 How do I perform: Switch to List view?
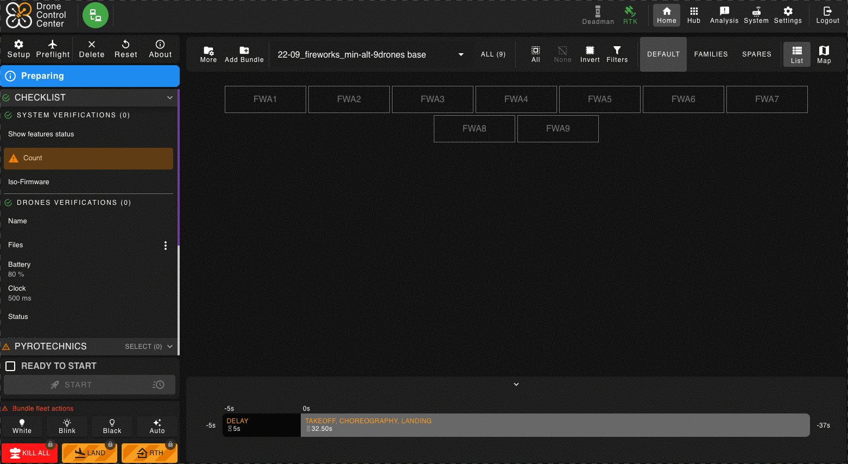pos(796,54)
